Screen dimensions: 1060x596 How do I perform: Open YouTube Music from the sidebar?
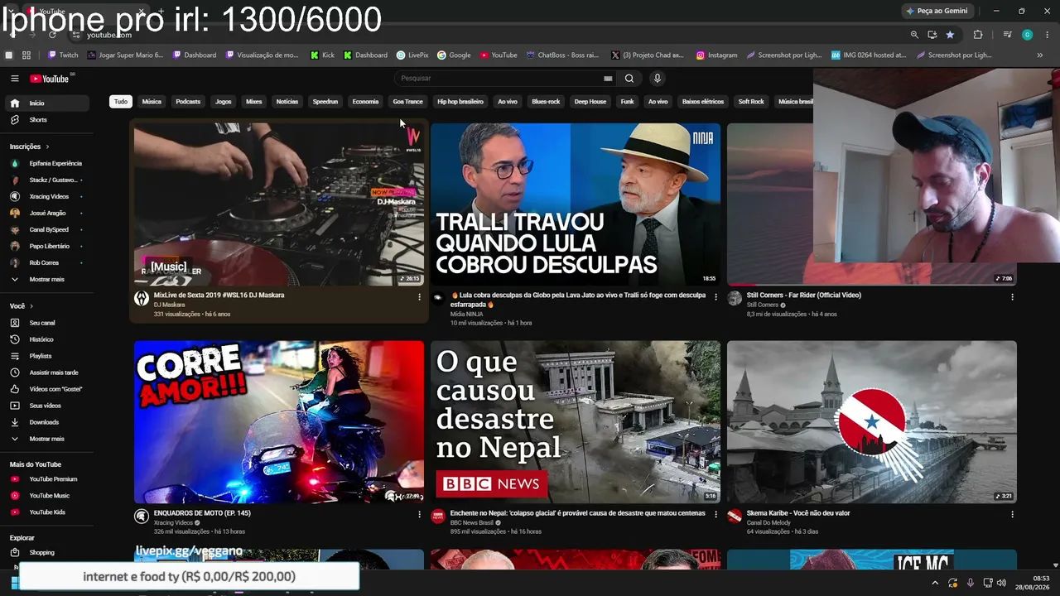tap(46, 496)
